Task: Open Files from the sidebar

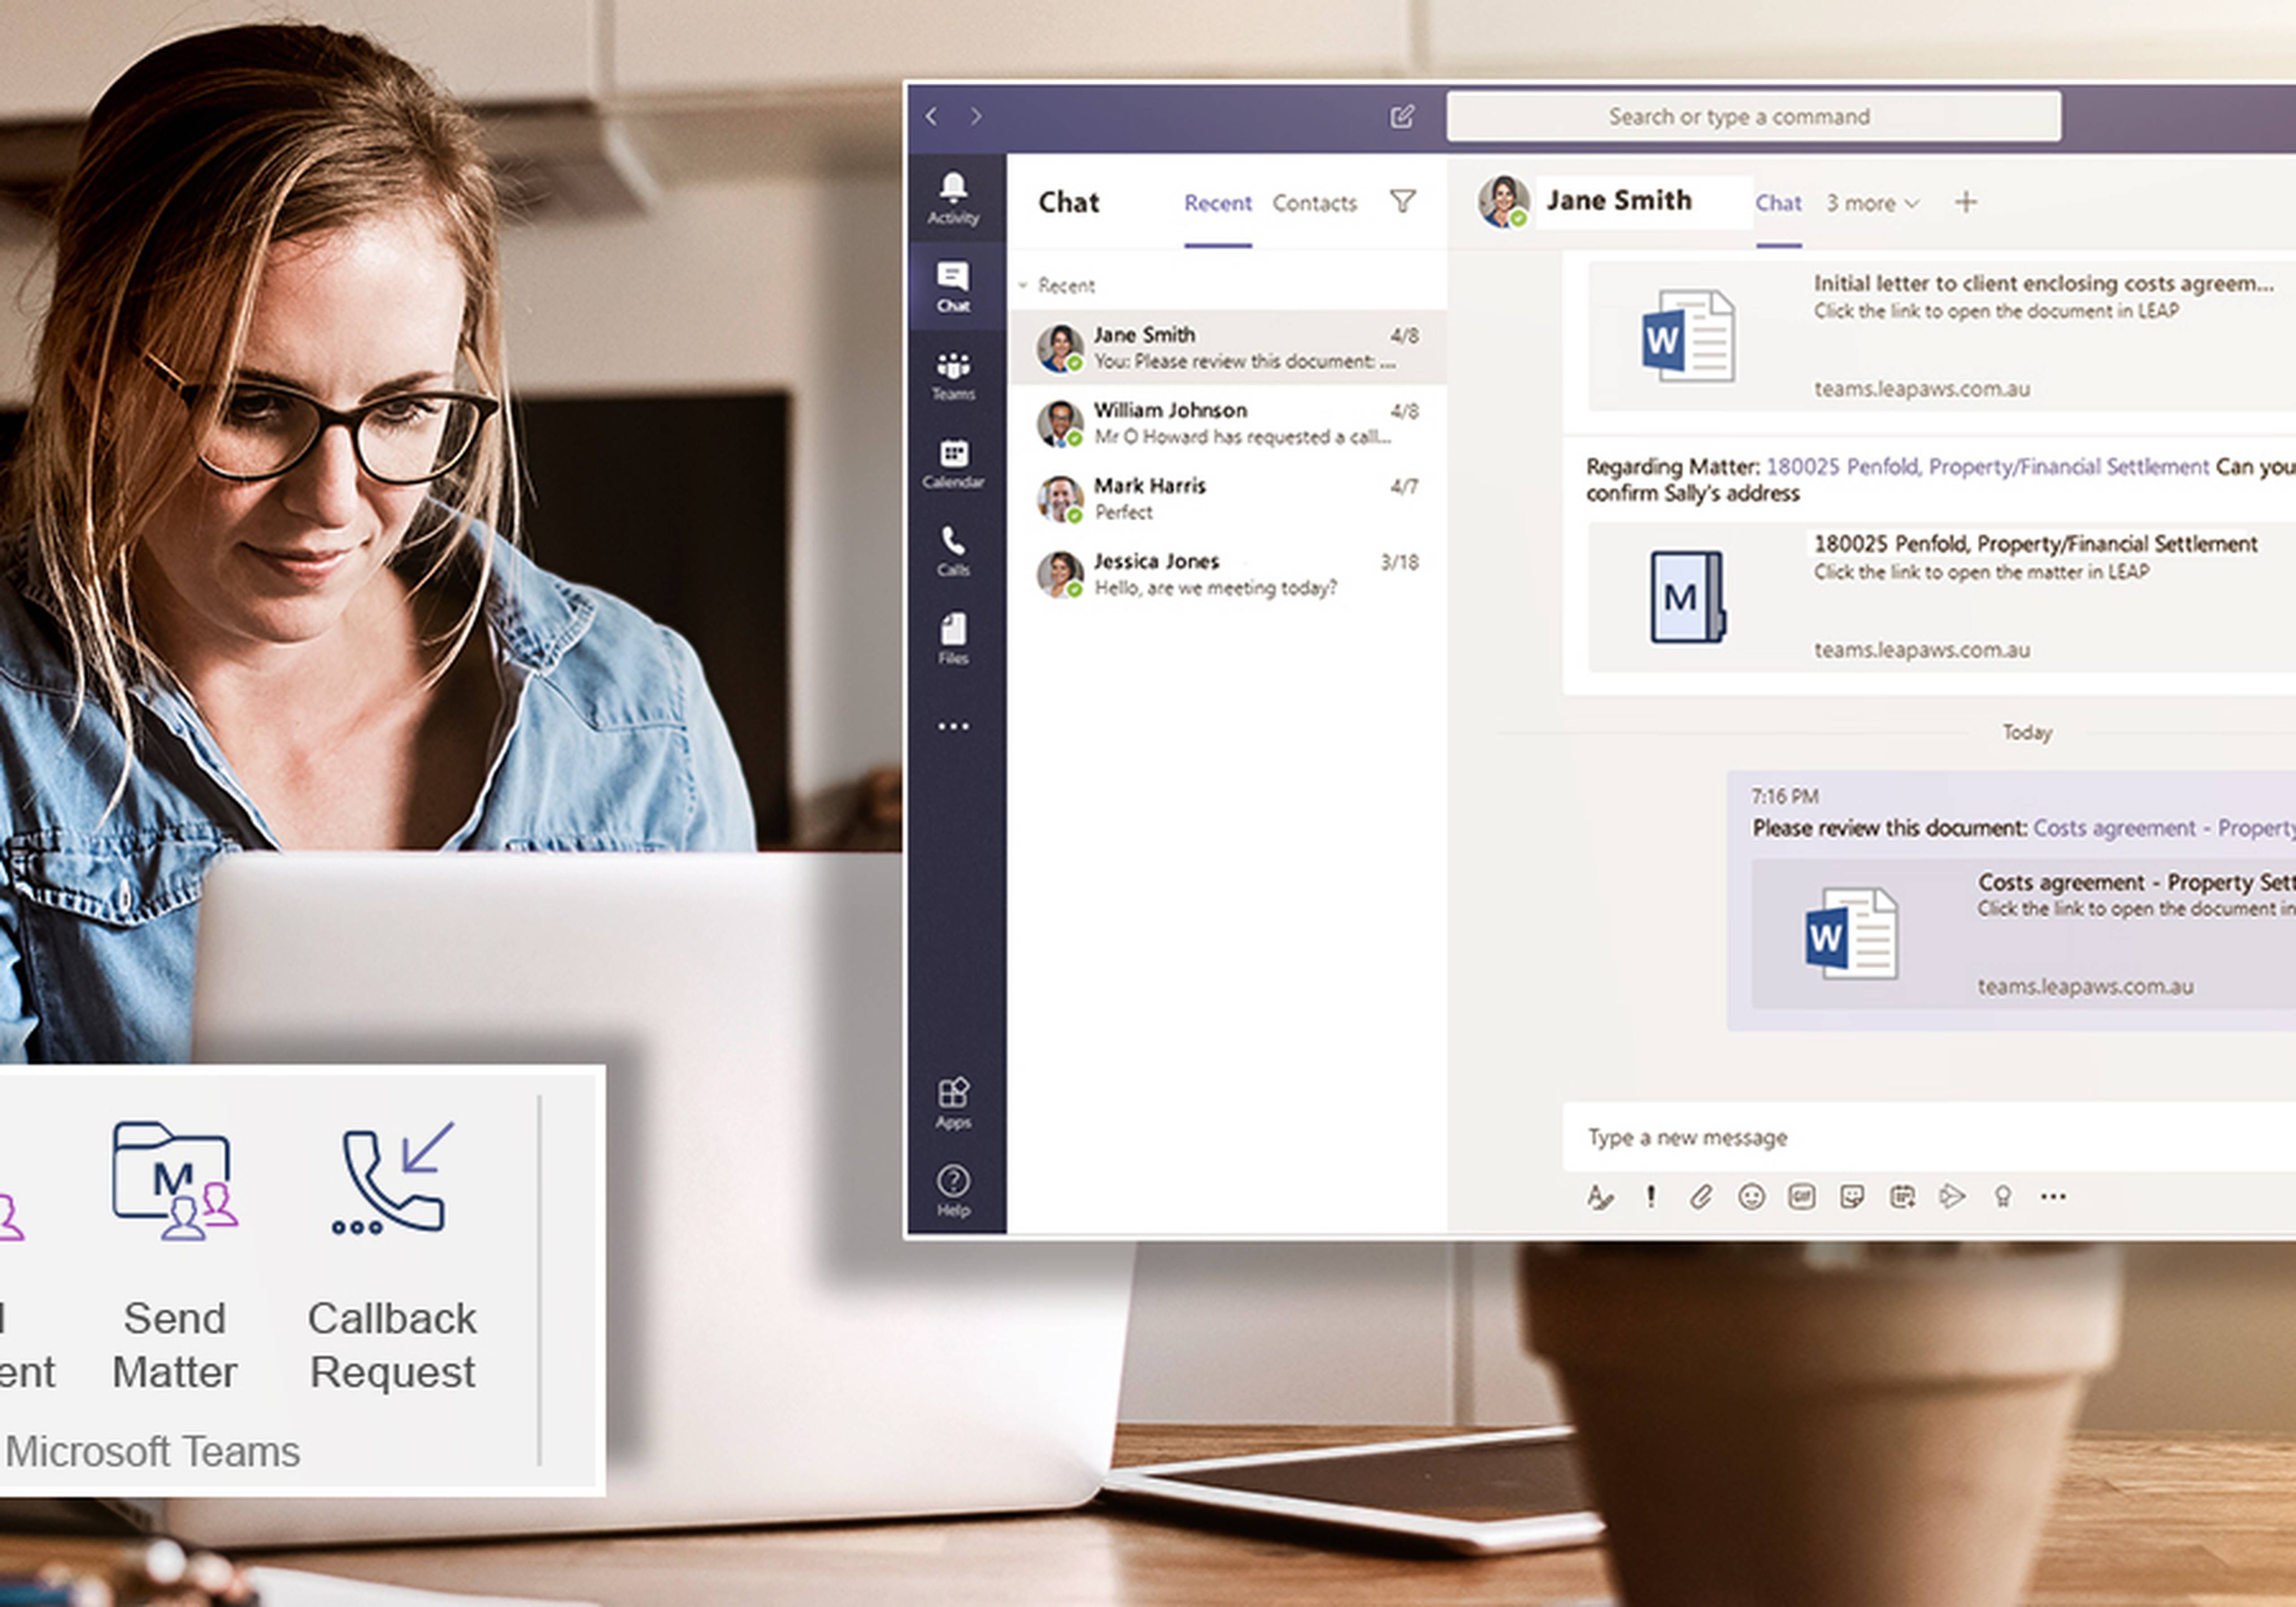Action: pyautogui.click(x=953, y=639)
